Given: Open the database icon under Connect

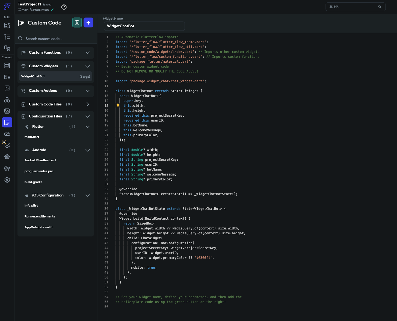Looking at the screenshot, I should click(7, 65).
